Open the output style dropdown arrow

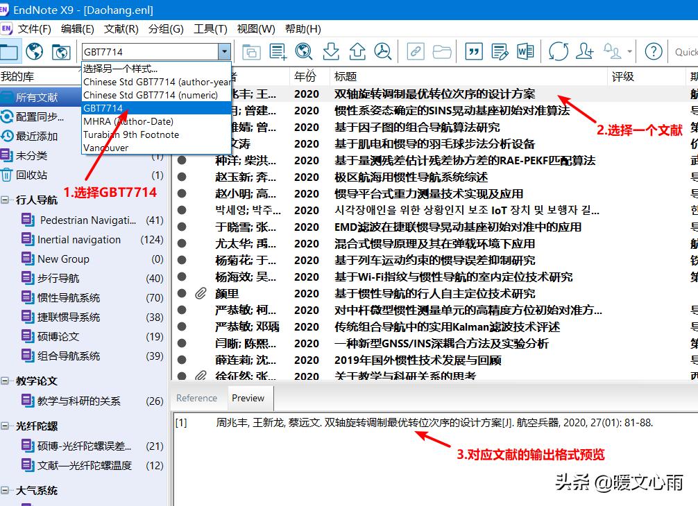coord(225,52)
